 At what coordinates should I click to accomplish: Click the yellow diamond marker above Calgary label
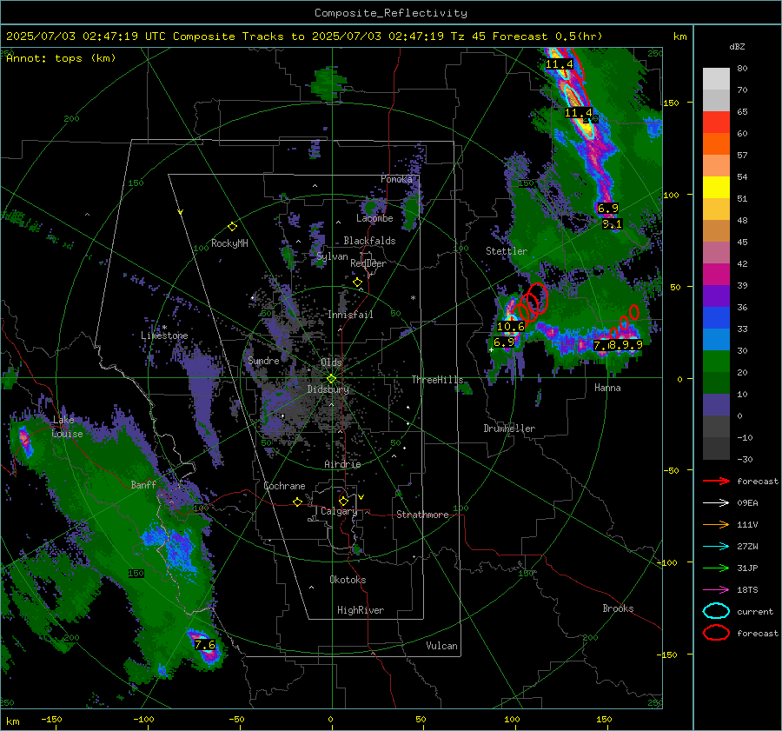tap(343, 501)
